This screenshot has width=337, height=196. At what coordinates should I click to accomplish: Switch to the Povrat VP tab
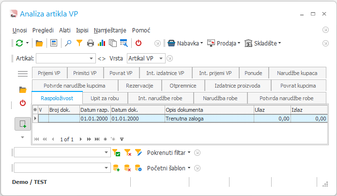click(x=121, y=73)
